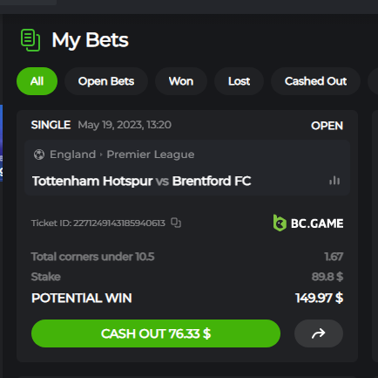Cash out bet for 76.33 $
This screenshot has height=378, width=378.
pos(156,333)
